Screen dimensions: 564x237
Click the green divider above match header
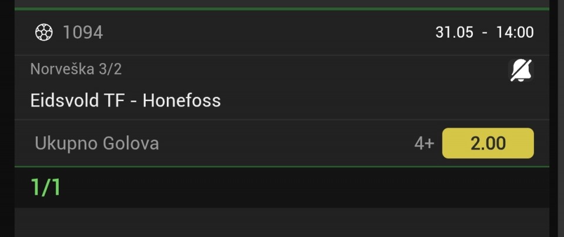pos(282,9)
